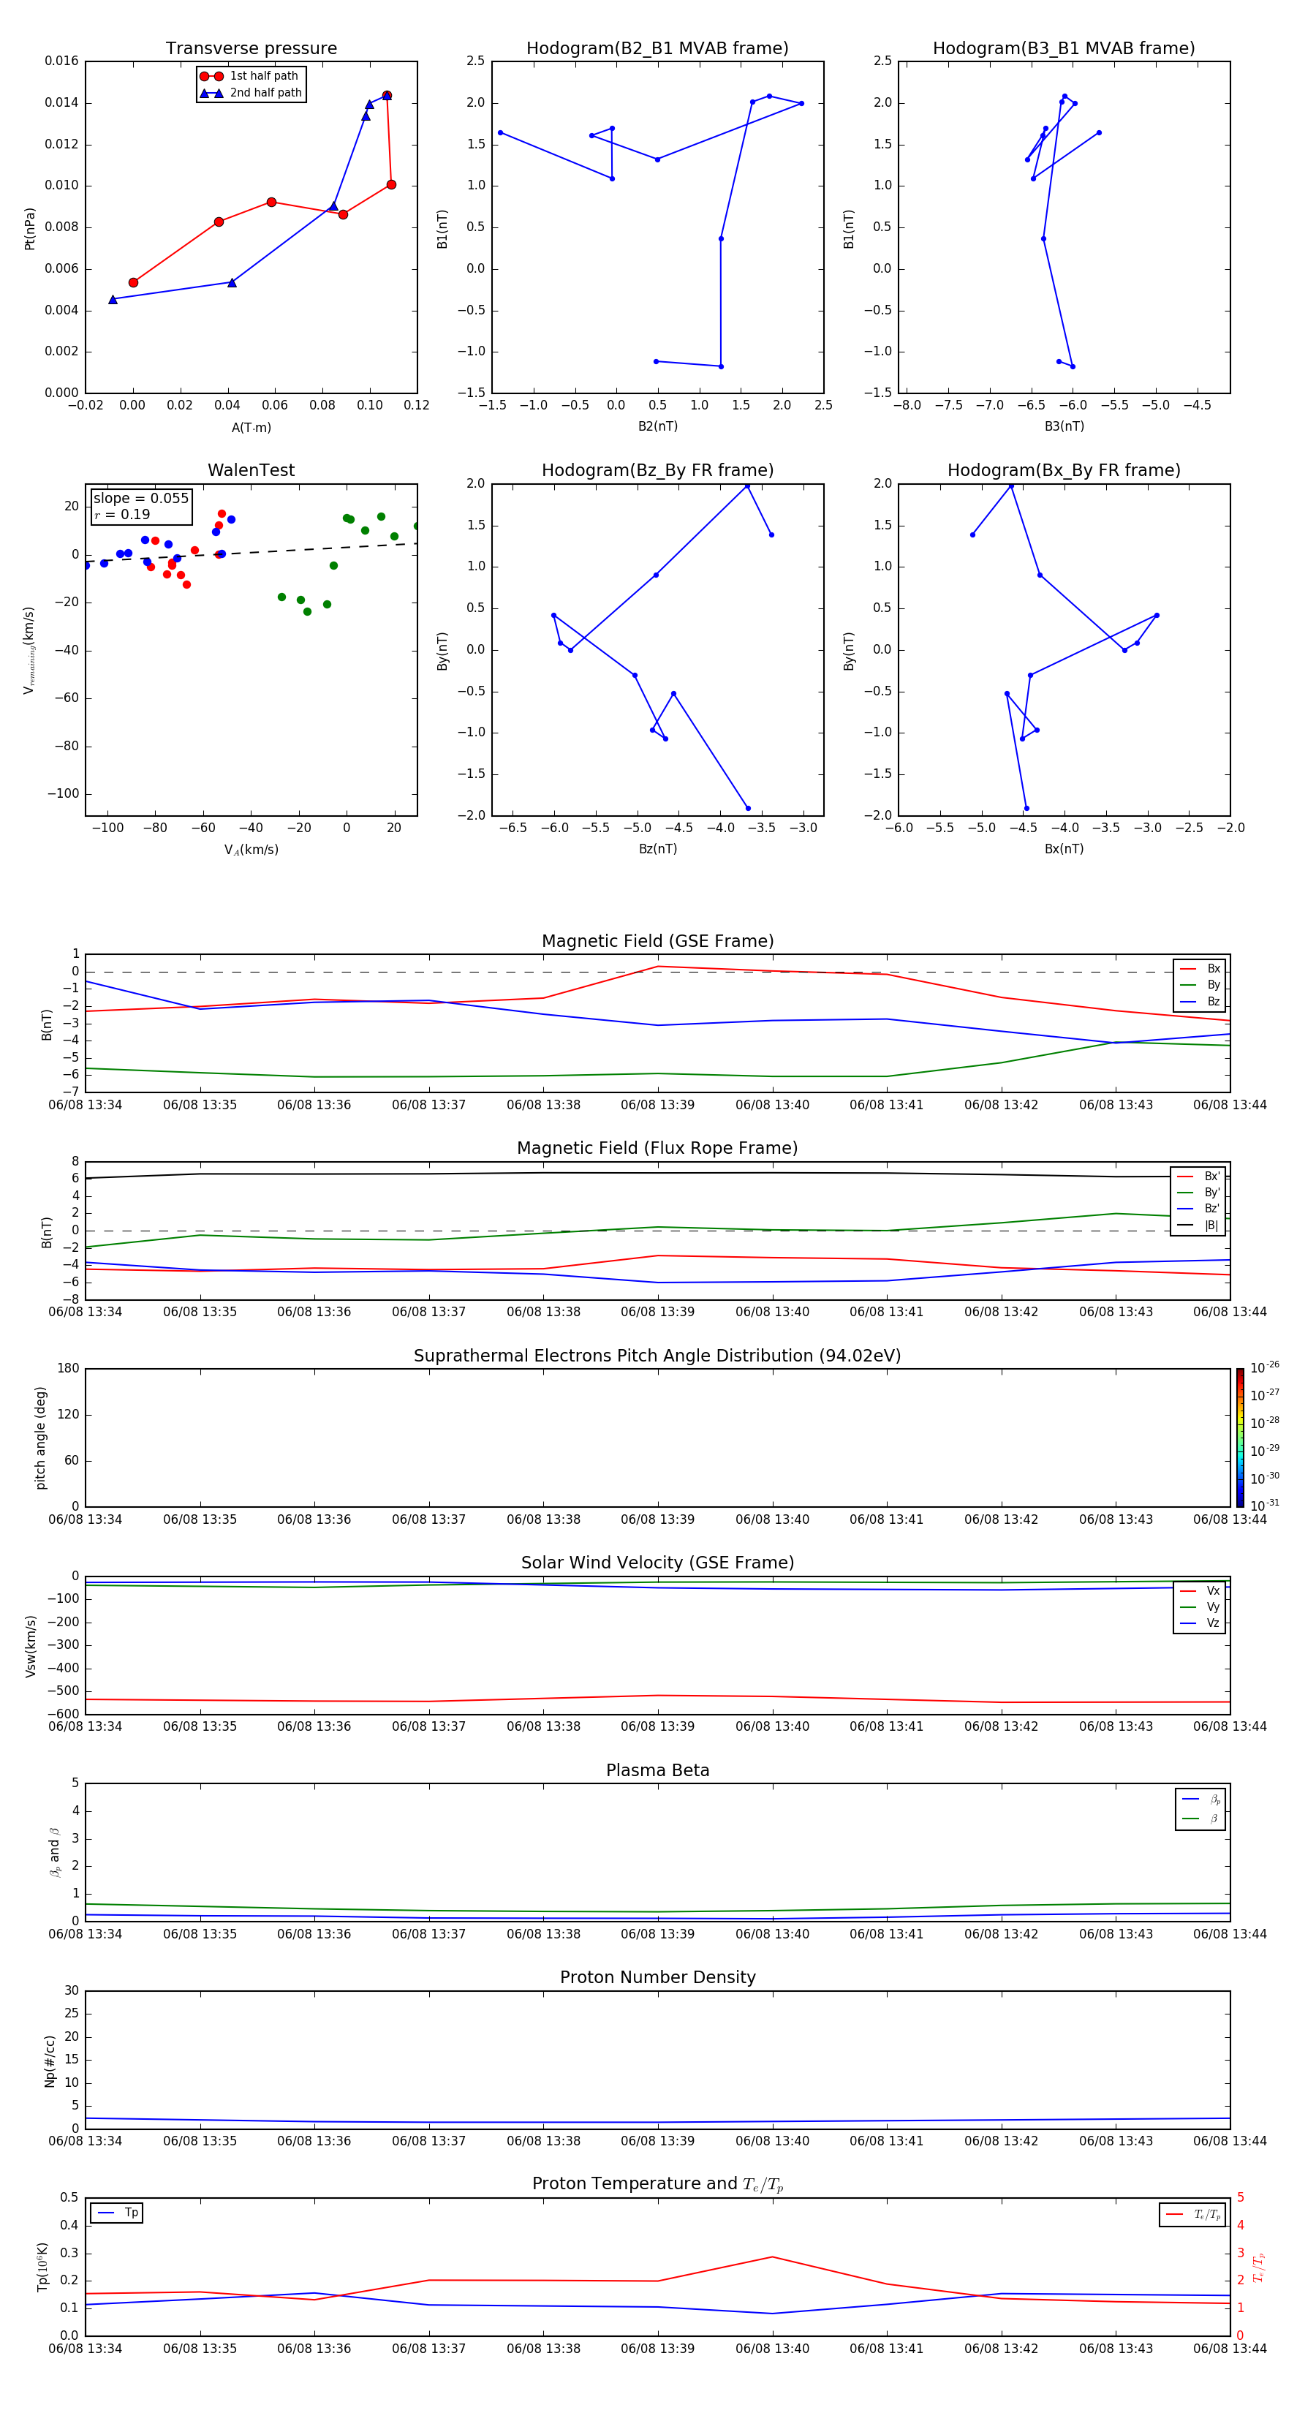1316x2413 pixels.
Task: Click the "WalenTest" plot title
Action: [251, 470]
